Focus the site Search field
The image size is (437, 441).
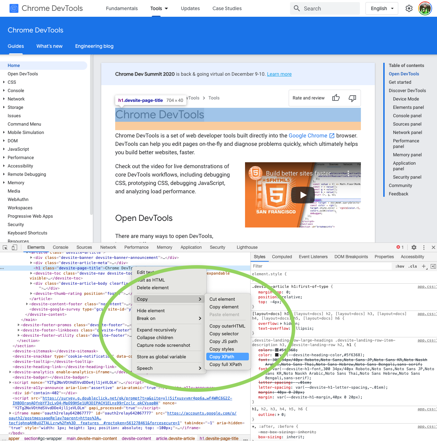325,8
